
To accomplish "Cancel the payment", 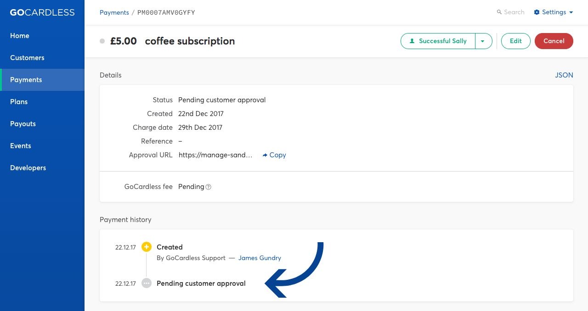I will coord(554,41).
